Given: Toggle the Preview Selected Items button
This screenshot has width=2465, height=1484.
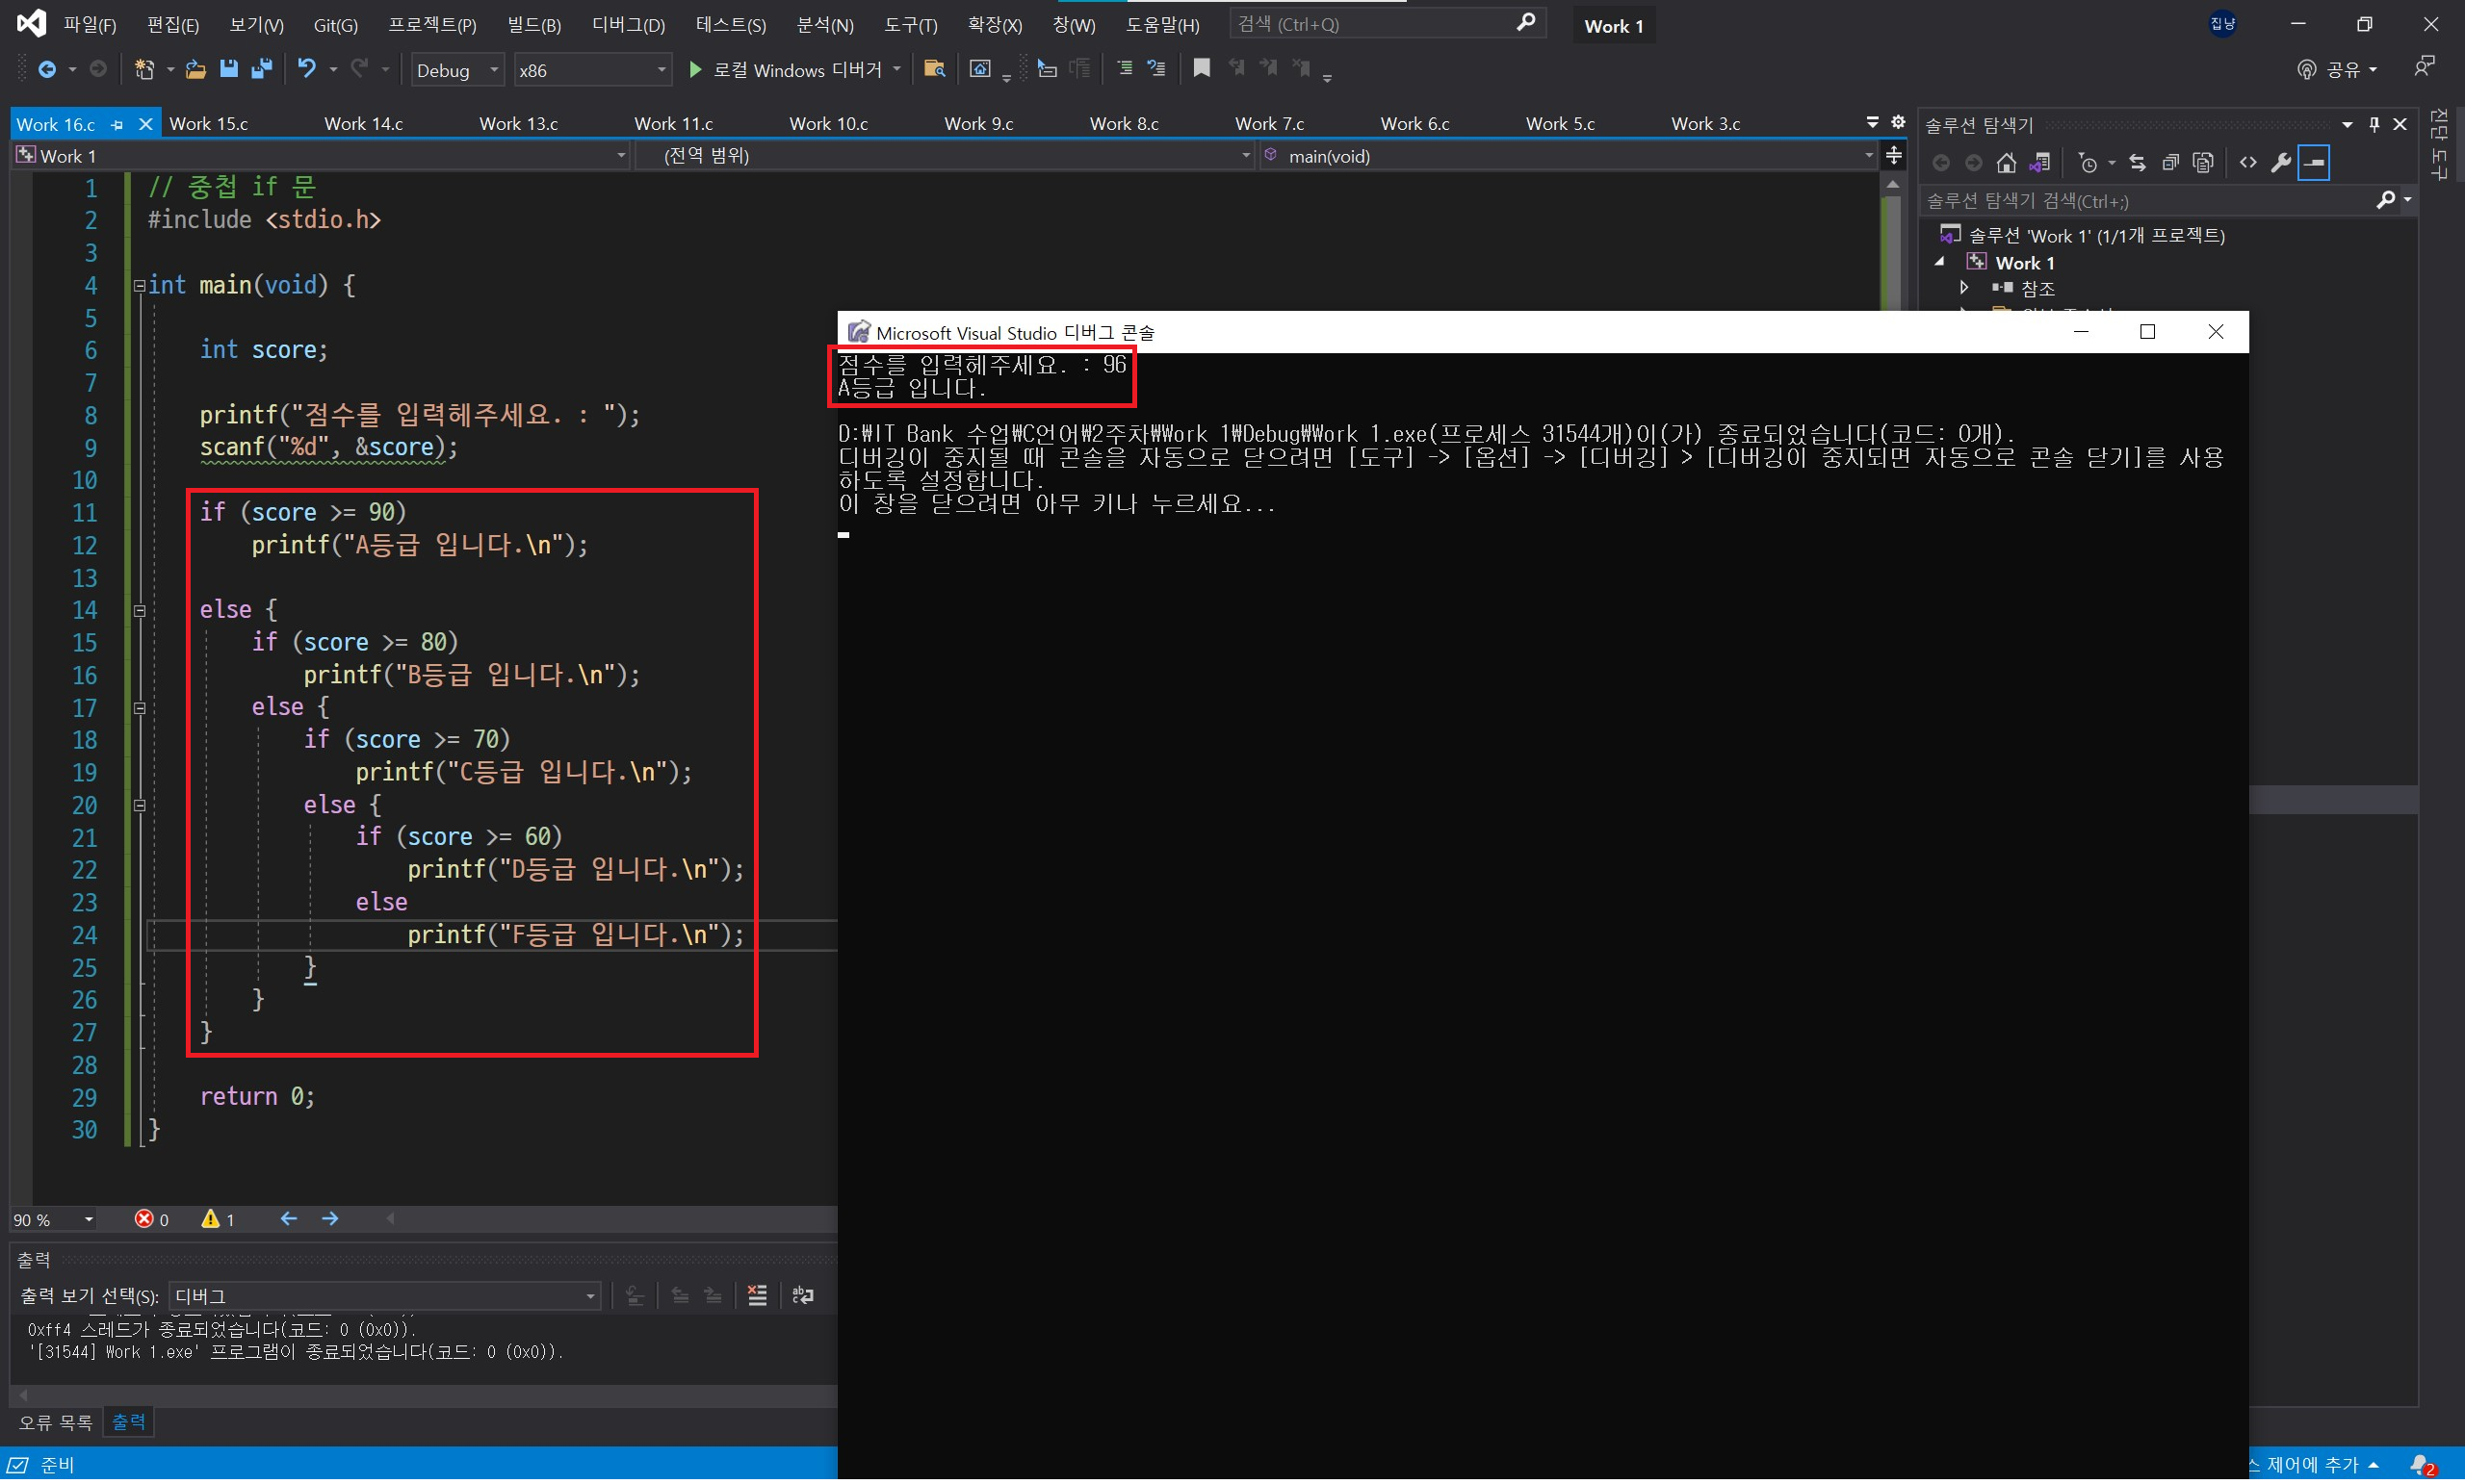Looking at the screenshot, I should click(x=2315, y=163).
